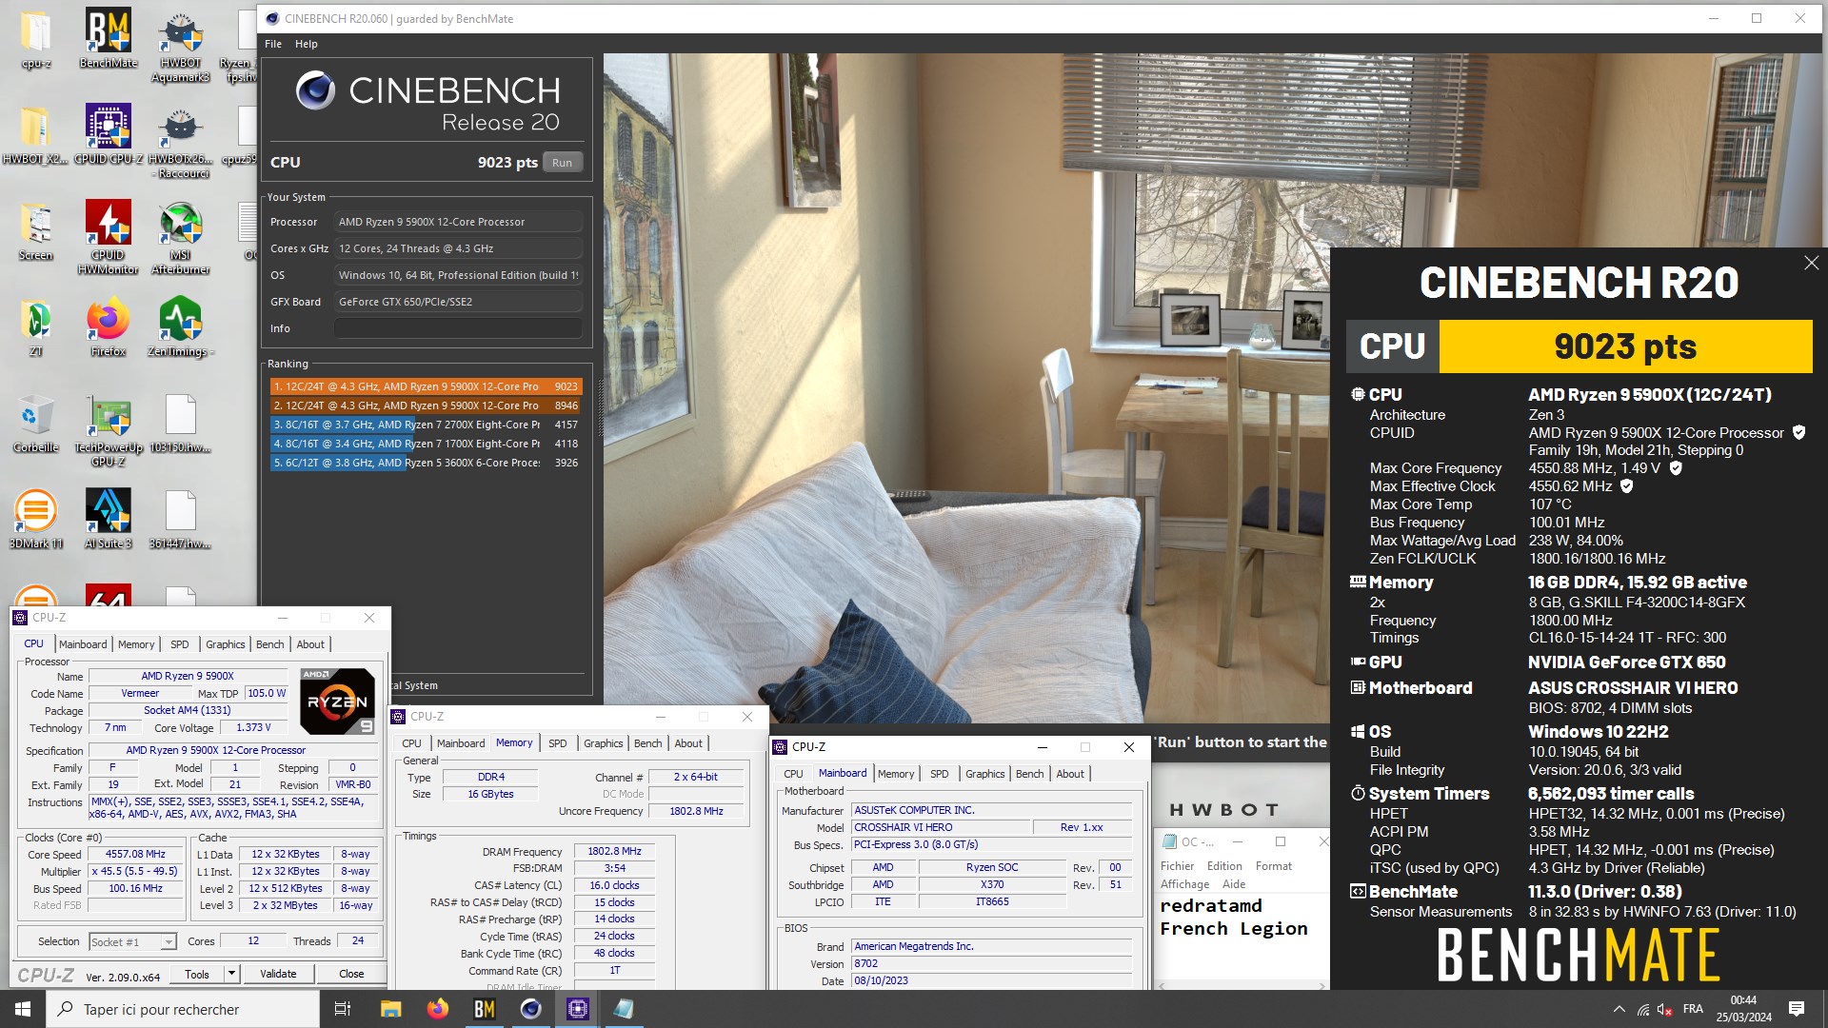Open the HWBOT X2 folder icon
Screen dimensions: 1828x1028
tap(36, 134)
